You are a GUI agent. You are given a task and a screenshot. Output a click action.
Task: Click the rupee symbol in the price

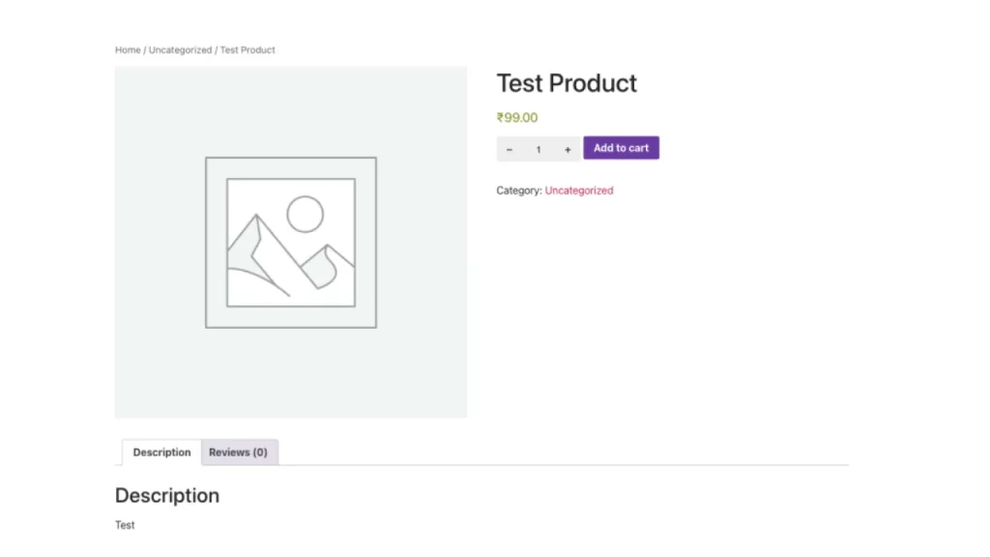[500, 118]
